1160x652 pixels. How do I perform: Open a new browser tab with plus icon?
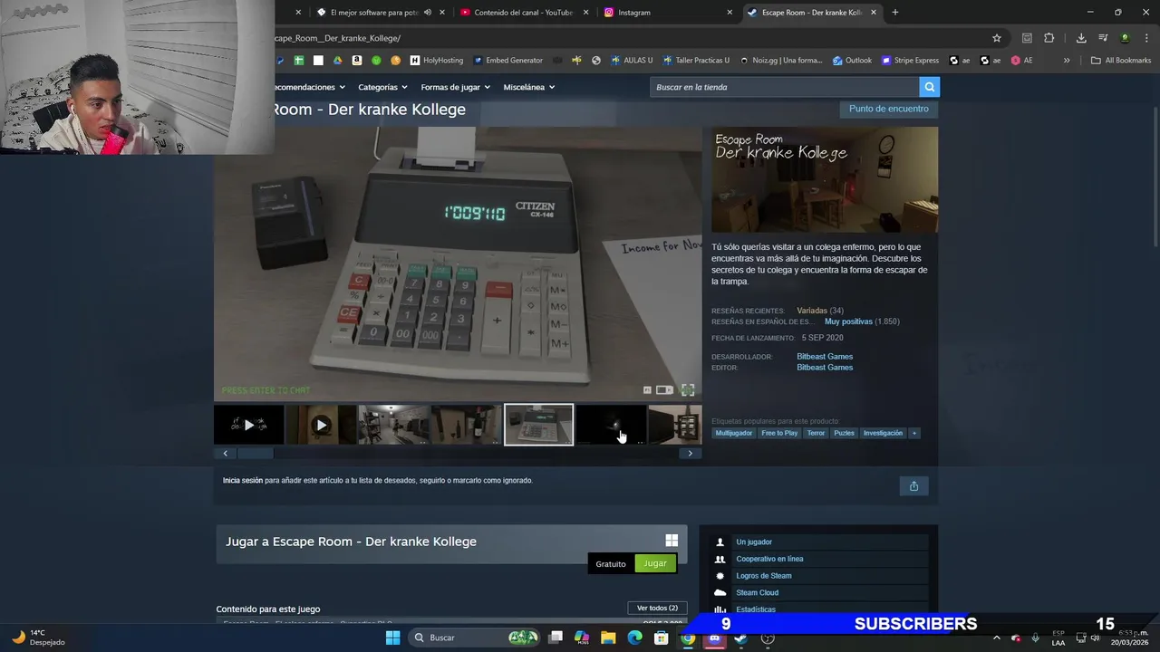[895, 13]
